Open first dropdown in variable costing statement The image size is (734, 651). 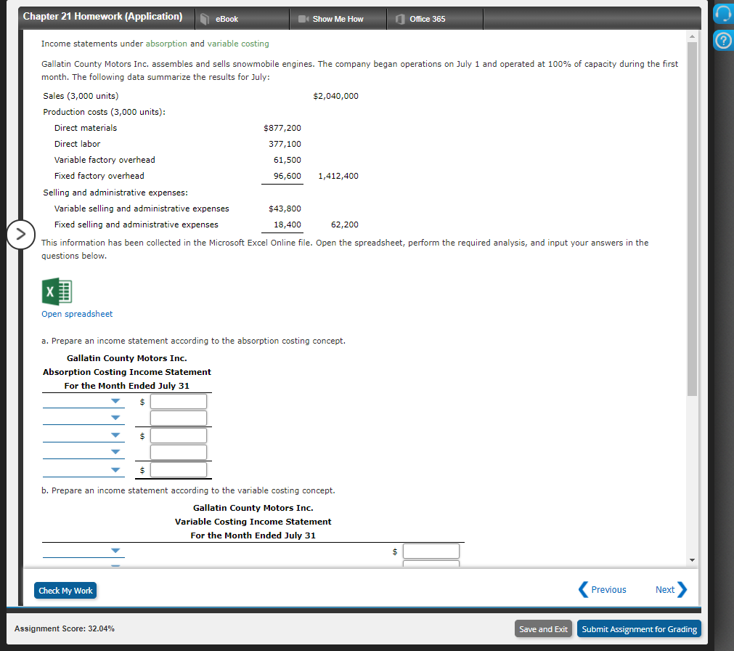[x=115, y=551]
